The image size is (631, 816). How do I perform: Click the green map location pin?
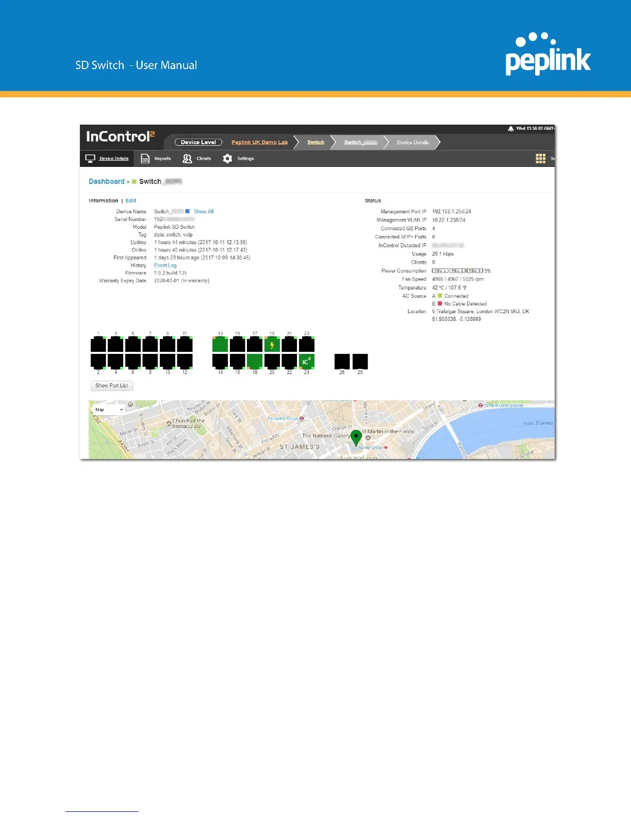(x=356, y=438)
